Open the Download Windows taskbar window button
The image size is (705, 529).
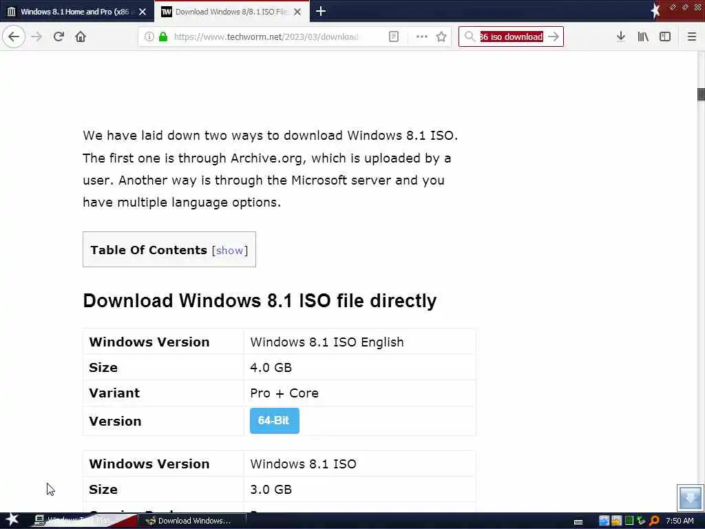193,521
